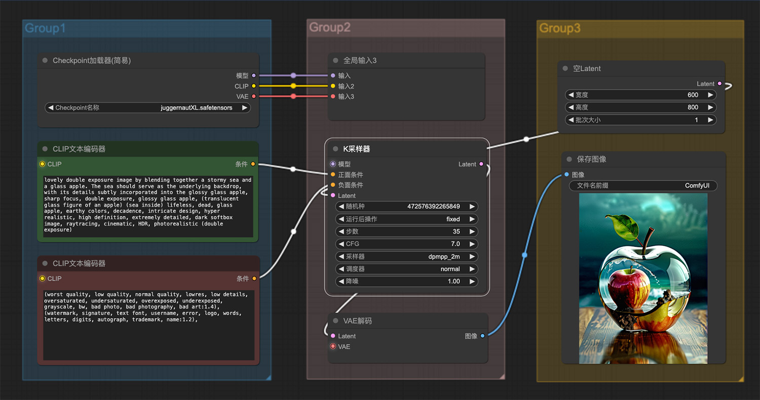Click the 正面条件 input socket on K采样器

[333, 174]
